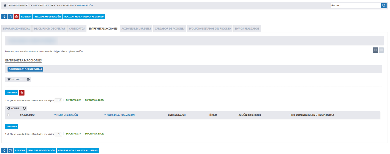Click the red trash icon beside Insertar
Screen dimensions: 390x154
point(22,93)
